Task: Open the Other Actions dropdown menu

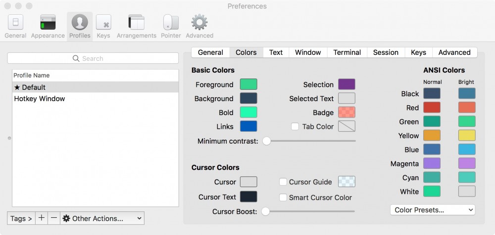Action: pos(102,218)
